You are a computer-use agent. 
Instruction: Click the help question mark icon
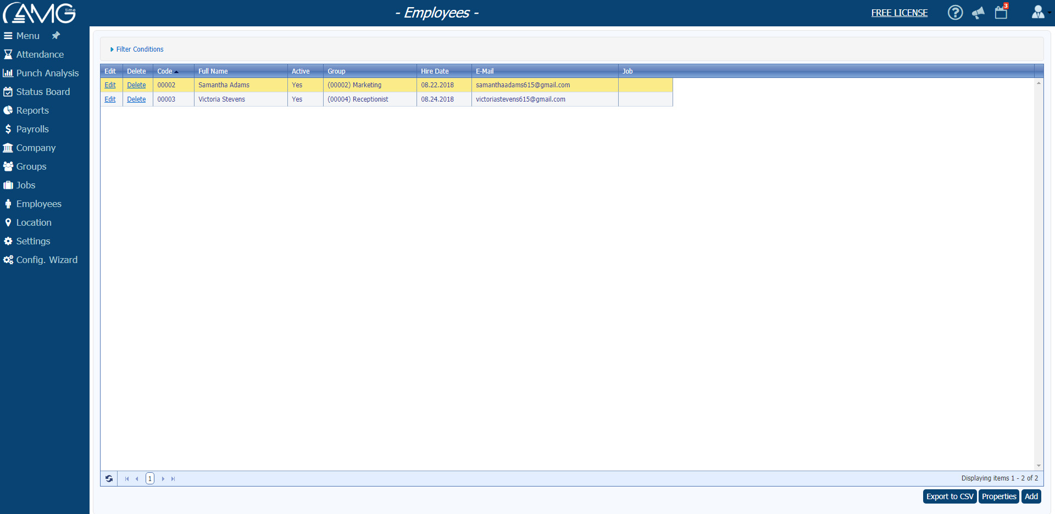(955, 13)
